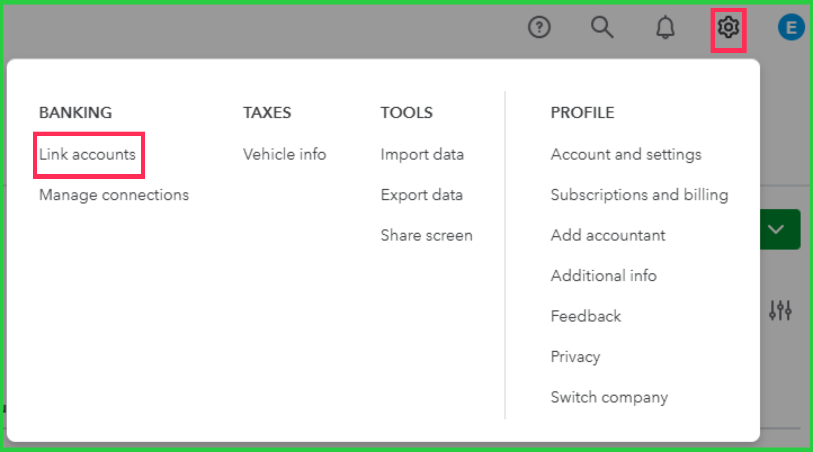Viewport: 813px width, 452px height.
Task: Open Account and settings
Action: coord(626,154)
